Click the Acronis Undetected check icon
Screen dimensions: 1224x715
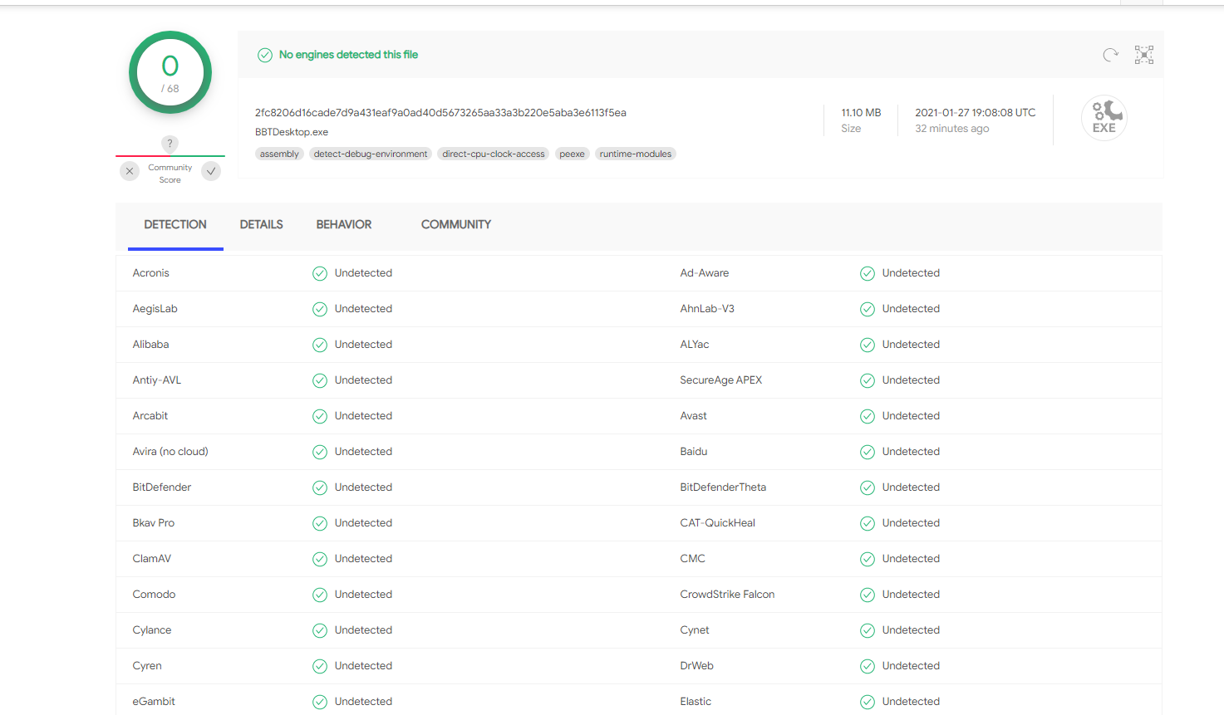coord(320,273)
